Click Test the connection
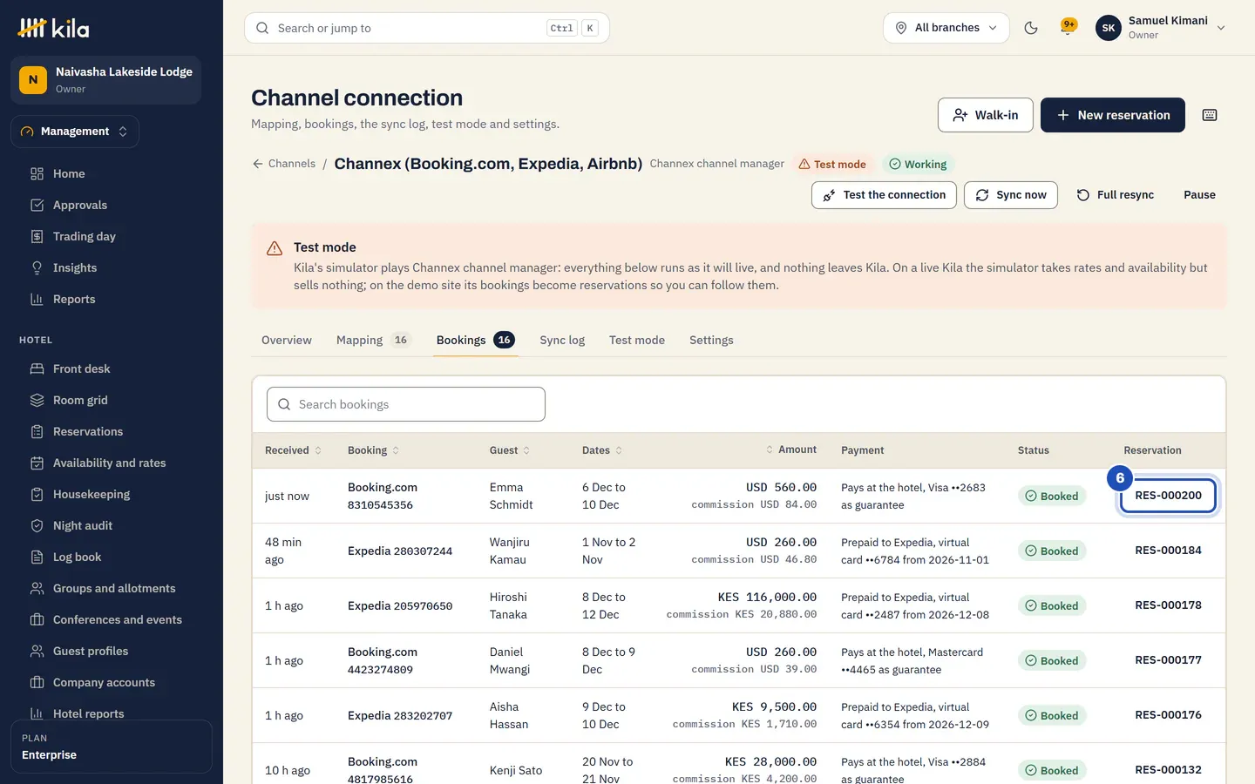This screenshot has width=1255, height=784. point(884,195)
